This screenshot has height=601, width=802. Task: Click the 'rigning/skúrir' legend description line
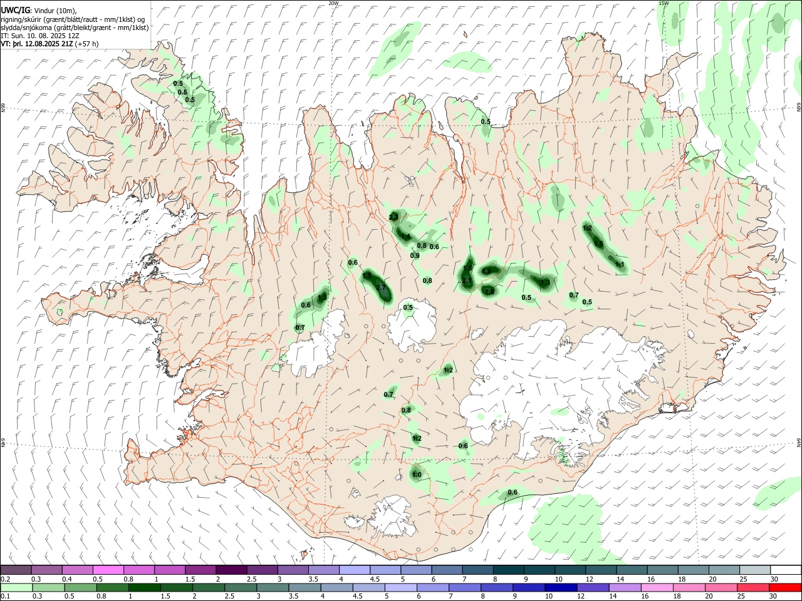pyautogui.click(x=73, y=19)
